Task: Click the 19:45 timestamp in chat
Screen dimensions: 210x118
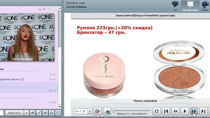Action: (x=52, y=102)
